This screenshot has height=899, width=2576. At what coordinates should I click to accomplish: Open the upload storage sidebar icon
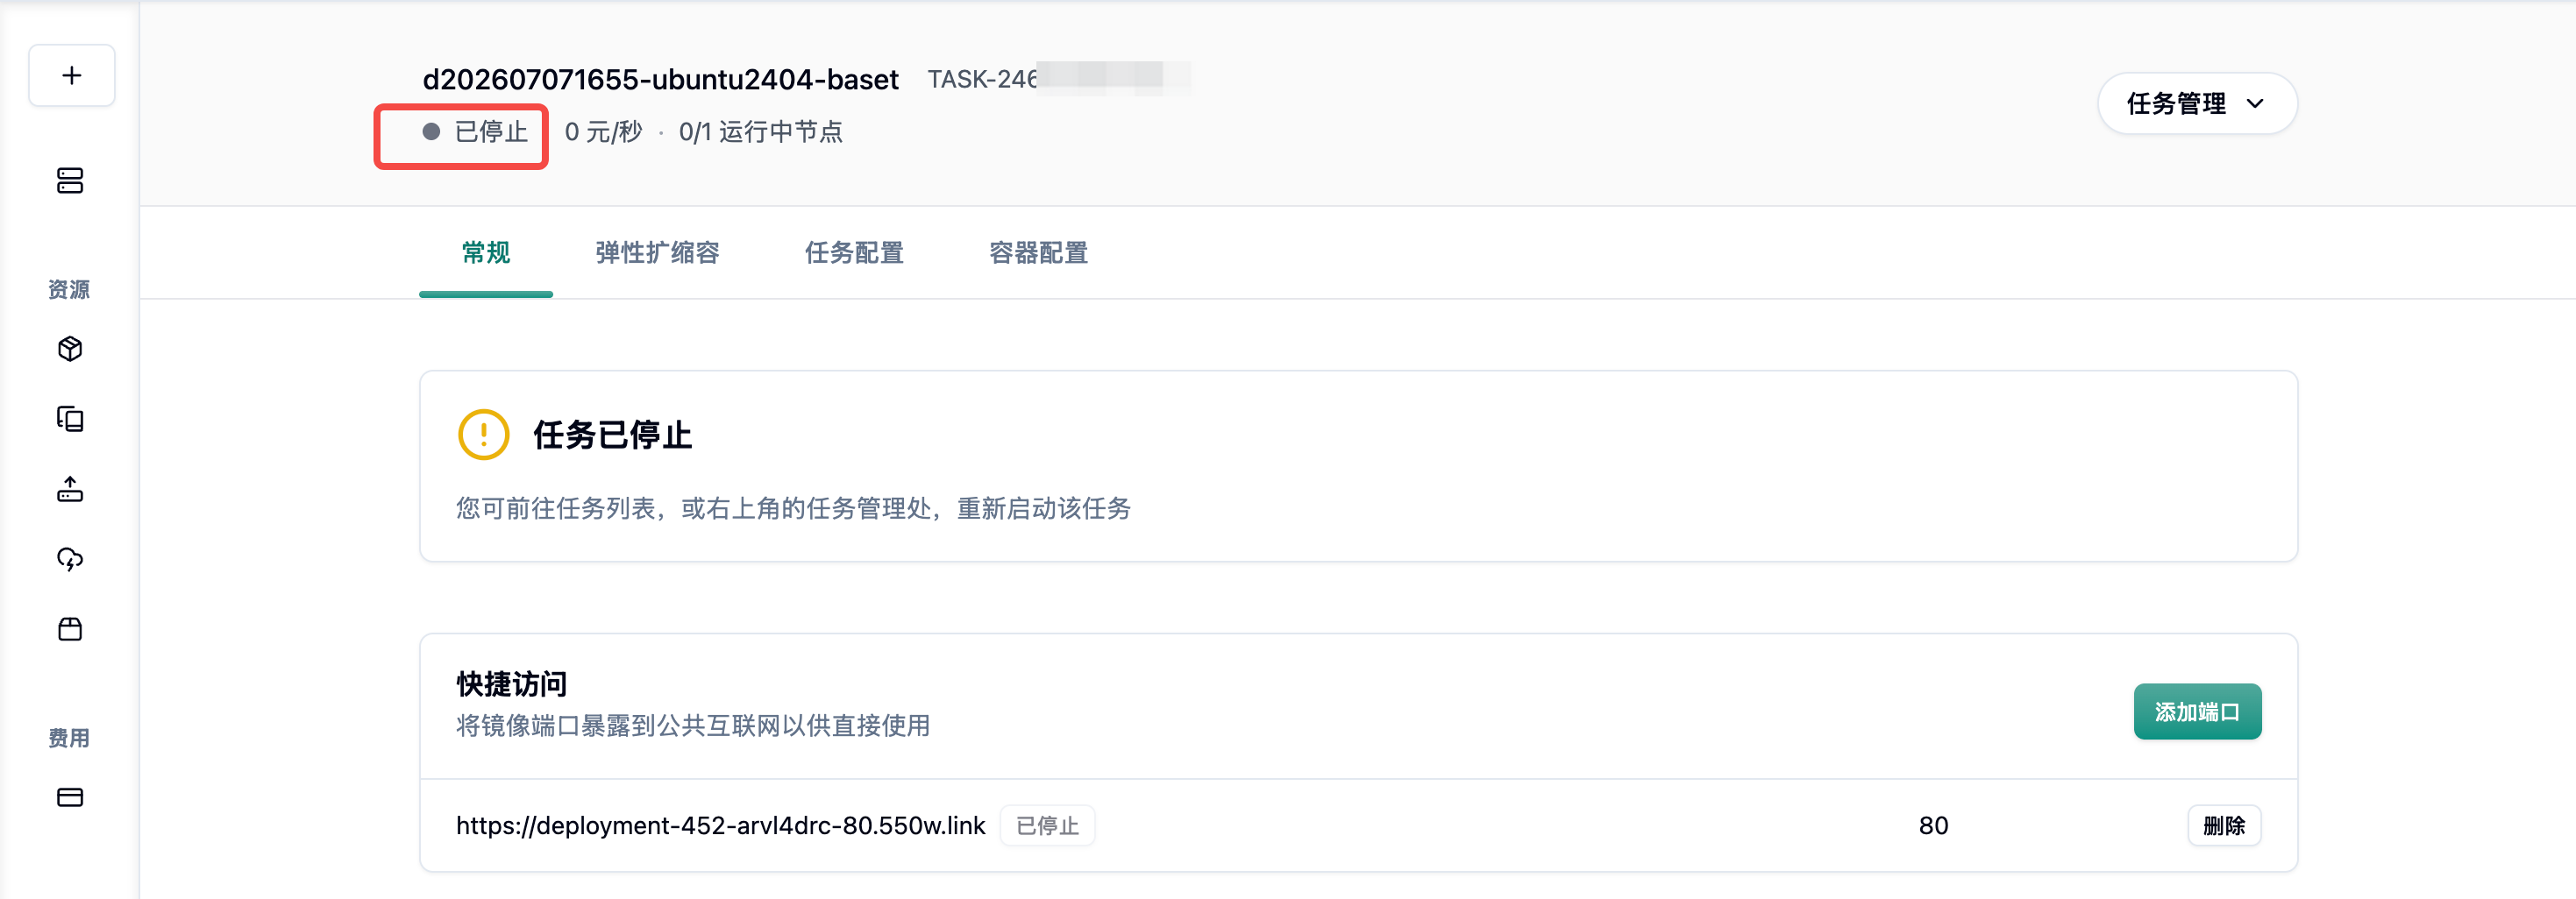[x=70, y=488]
